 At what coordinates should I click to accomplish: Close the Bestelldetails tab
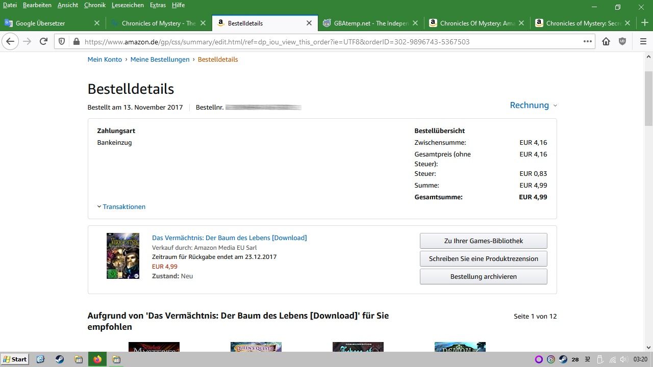pos(309,23)
